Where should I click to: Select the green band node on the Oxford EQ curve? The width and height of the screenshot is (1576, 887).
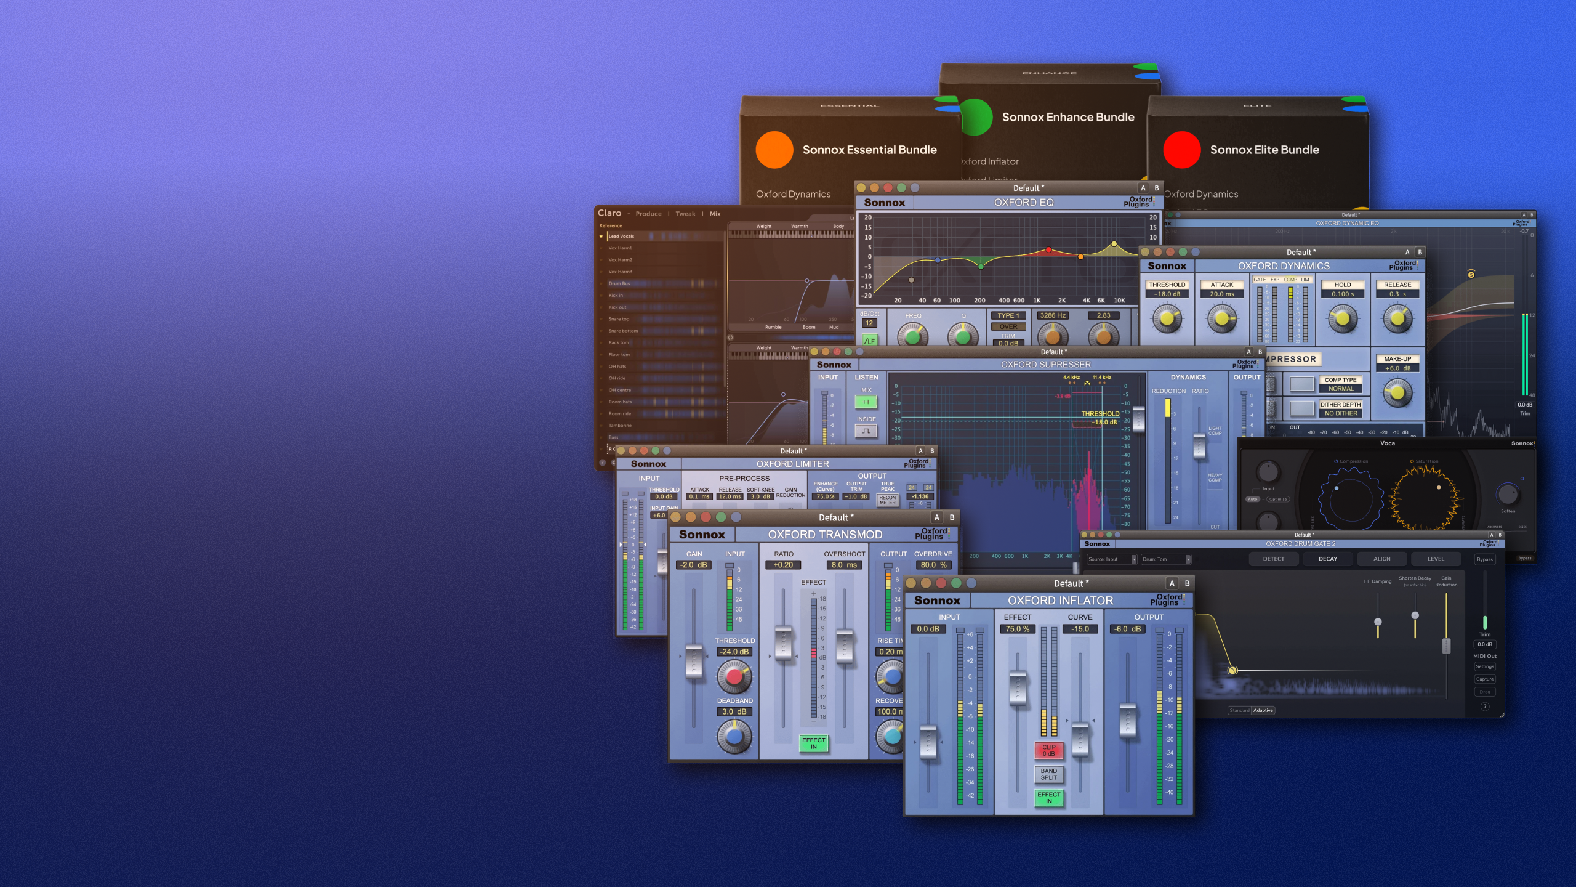coord(981,267)
